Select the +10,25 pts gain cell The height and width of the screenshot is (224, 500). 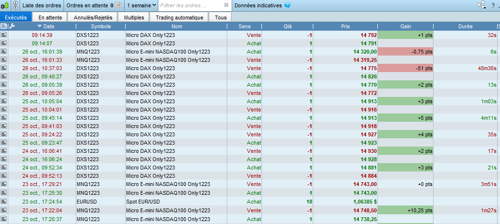pos(406,210)
